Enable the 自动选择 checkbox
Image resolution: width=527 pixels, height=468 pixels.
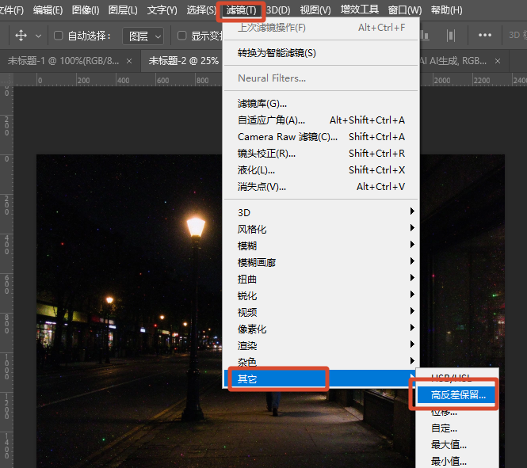pos(58,36)
